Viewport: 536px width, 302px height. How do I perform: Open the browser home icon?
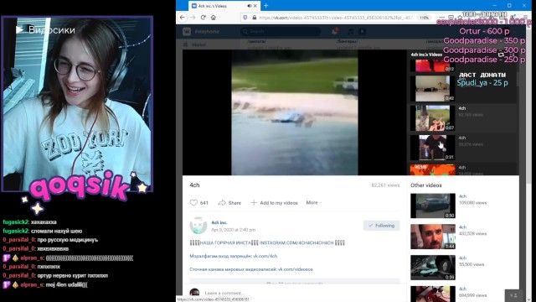point(214,18)
